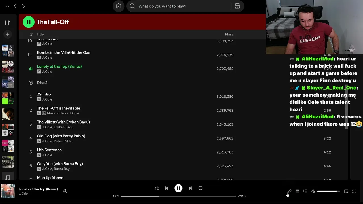The image size is (363, 204).
Task: Pause album with green header button
Action: coord(29,22)
